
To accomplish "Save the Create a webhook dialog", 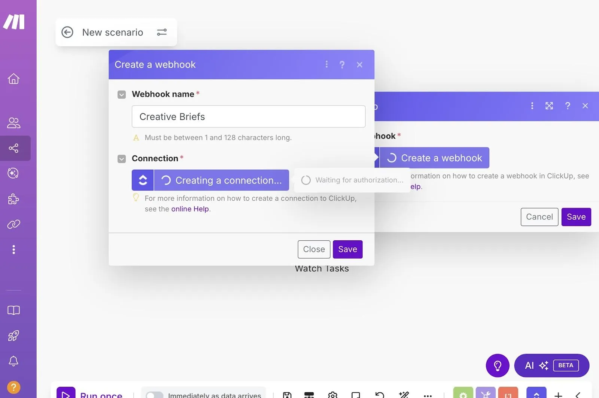I will point(347,249).
